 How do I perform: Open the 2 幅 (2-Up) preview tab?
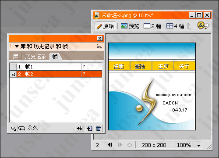152,26
